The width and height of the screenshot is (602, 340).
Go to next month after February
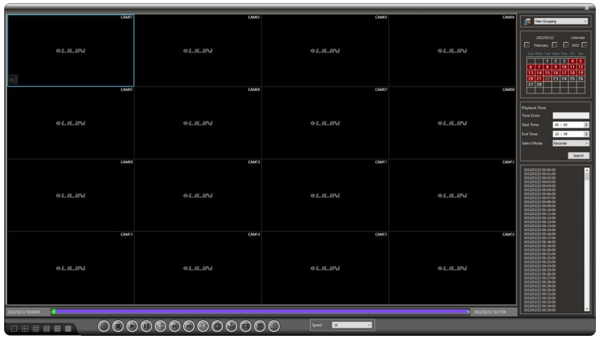[x=555, y=45]
